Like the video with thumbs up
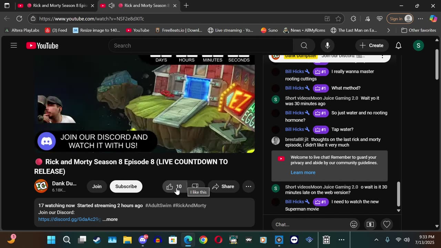The width and height of the screenshot is (441, 248). [x=174, y=186]
